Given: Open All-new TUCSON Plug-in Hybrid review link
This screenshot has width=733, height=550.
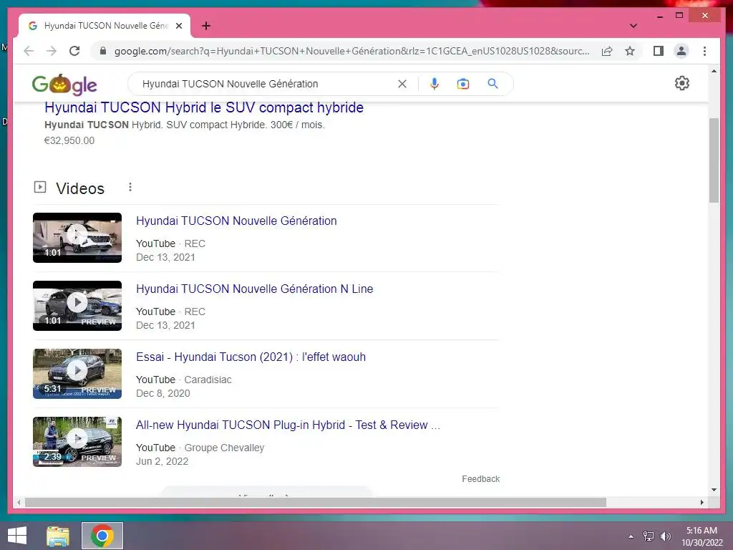Looking at the screenshot, I should tap(288, 425).
